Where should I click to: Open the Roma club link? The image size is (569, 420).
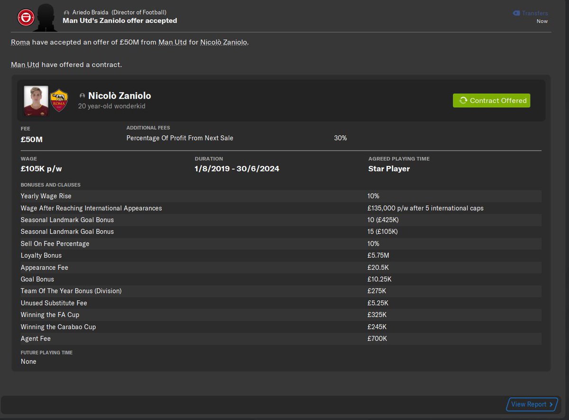[20, 42]
